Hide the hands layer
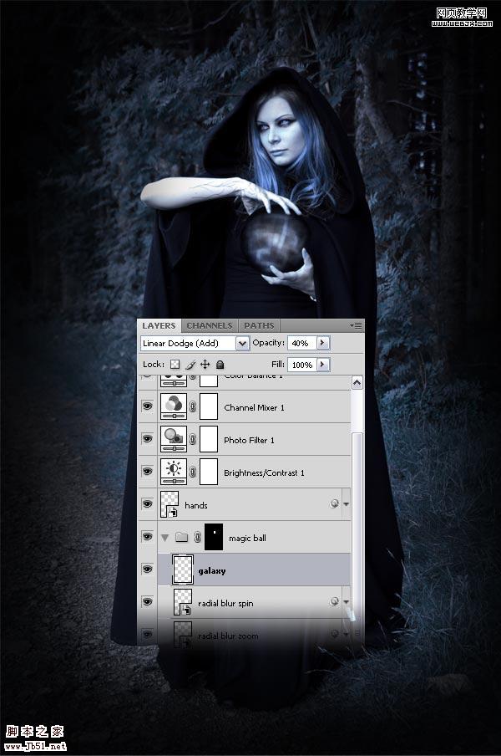501x756 pixels. [148, 504]
